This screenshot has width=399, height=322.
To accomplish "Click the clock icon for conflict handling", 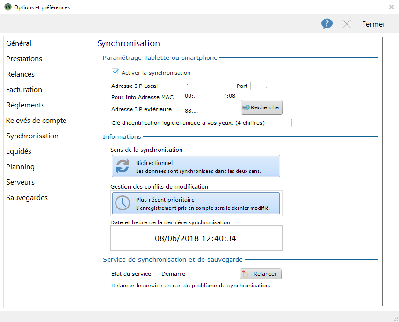I will point(123,203).
